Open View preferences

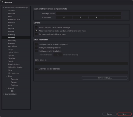[10, 70]
